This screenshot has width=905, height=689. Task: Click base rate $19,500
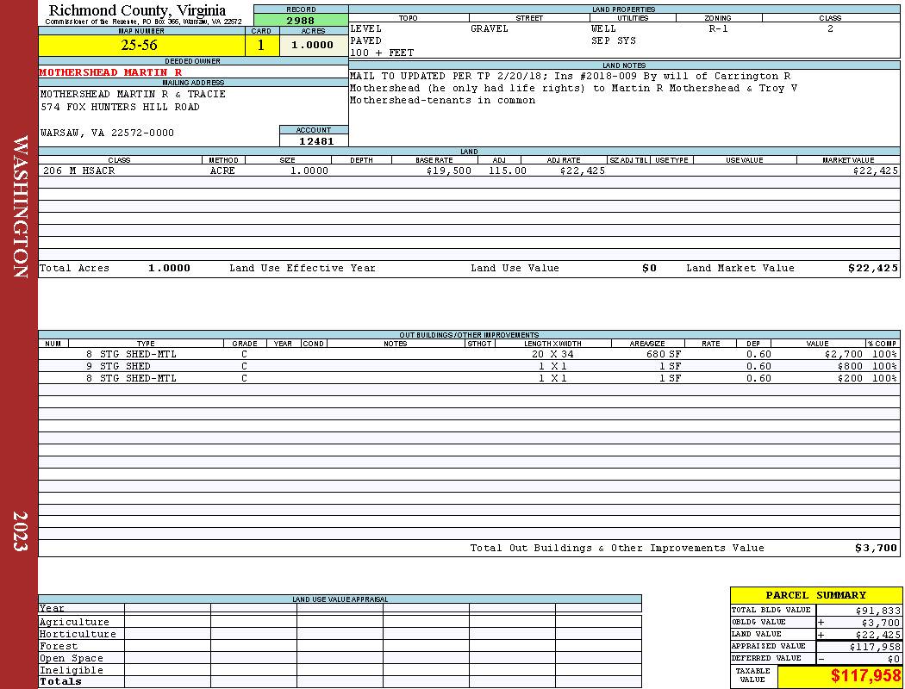pos(449,171)
